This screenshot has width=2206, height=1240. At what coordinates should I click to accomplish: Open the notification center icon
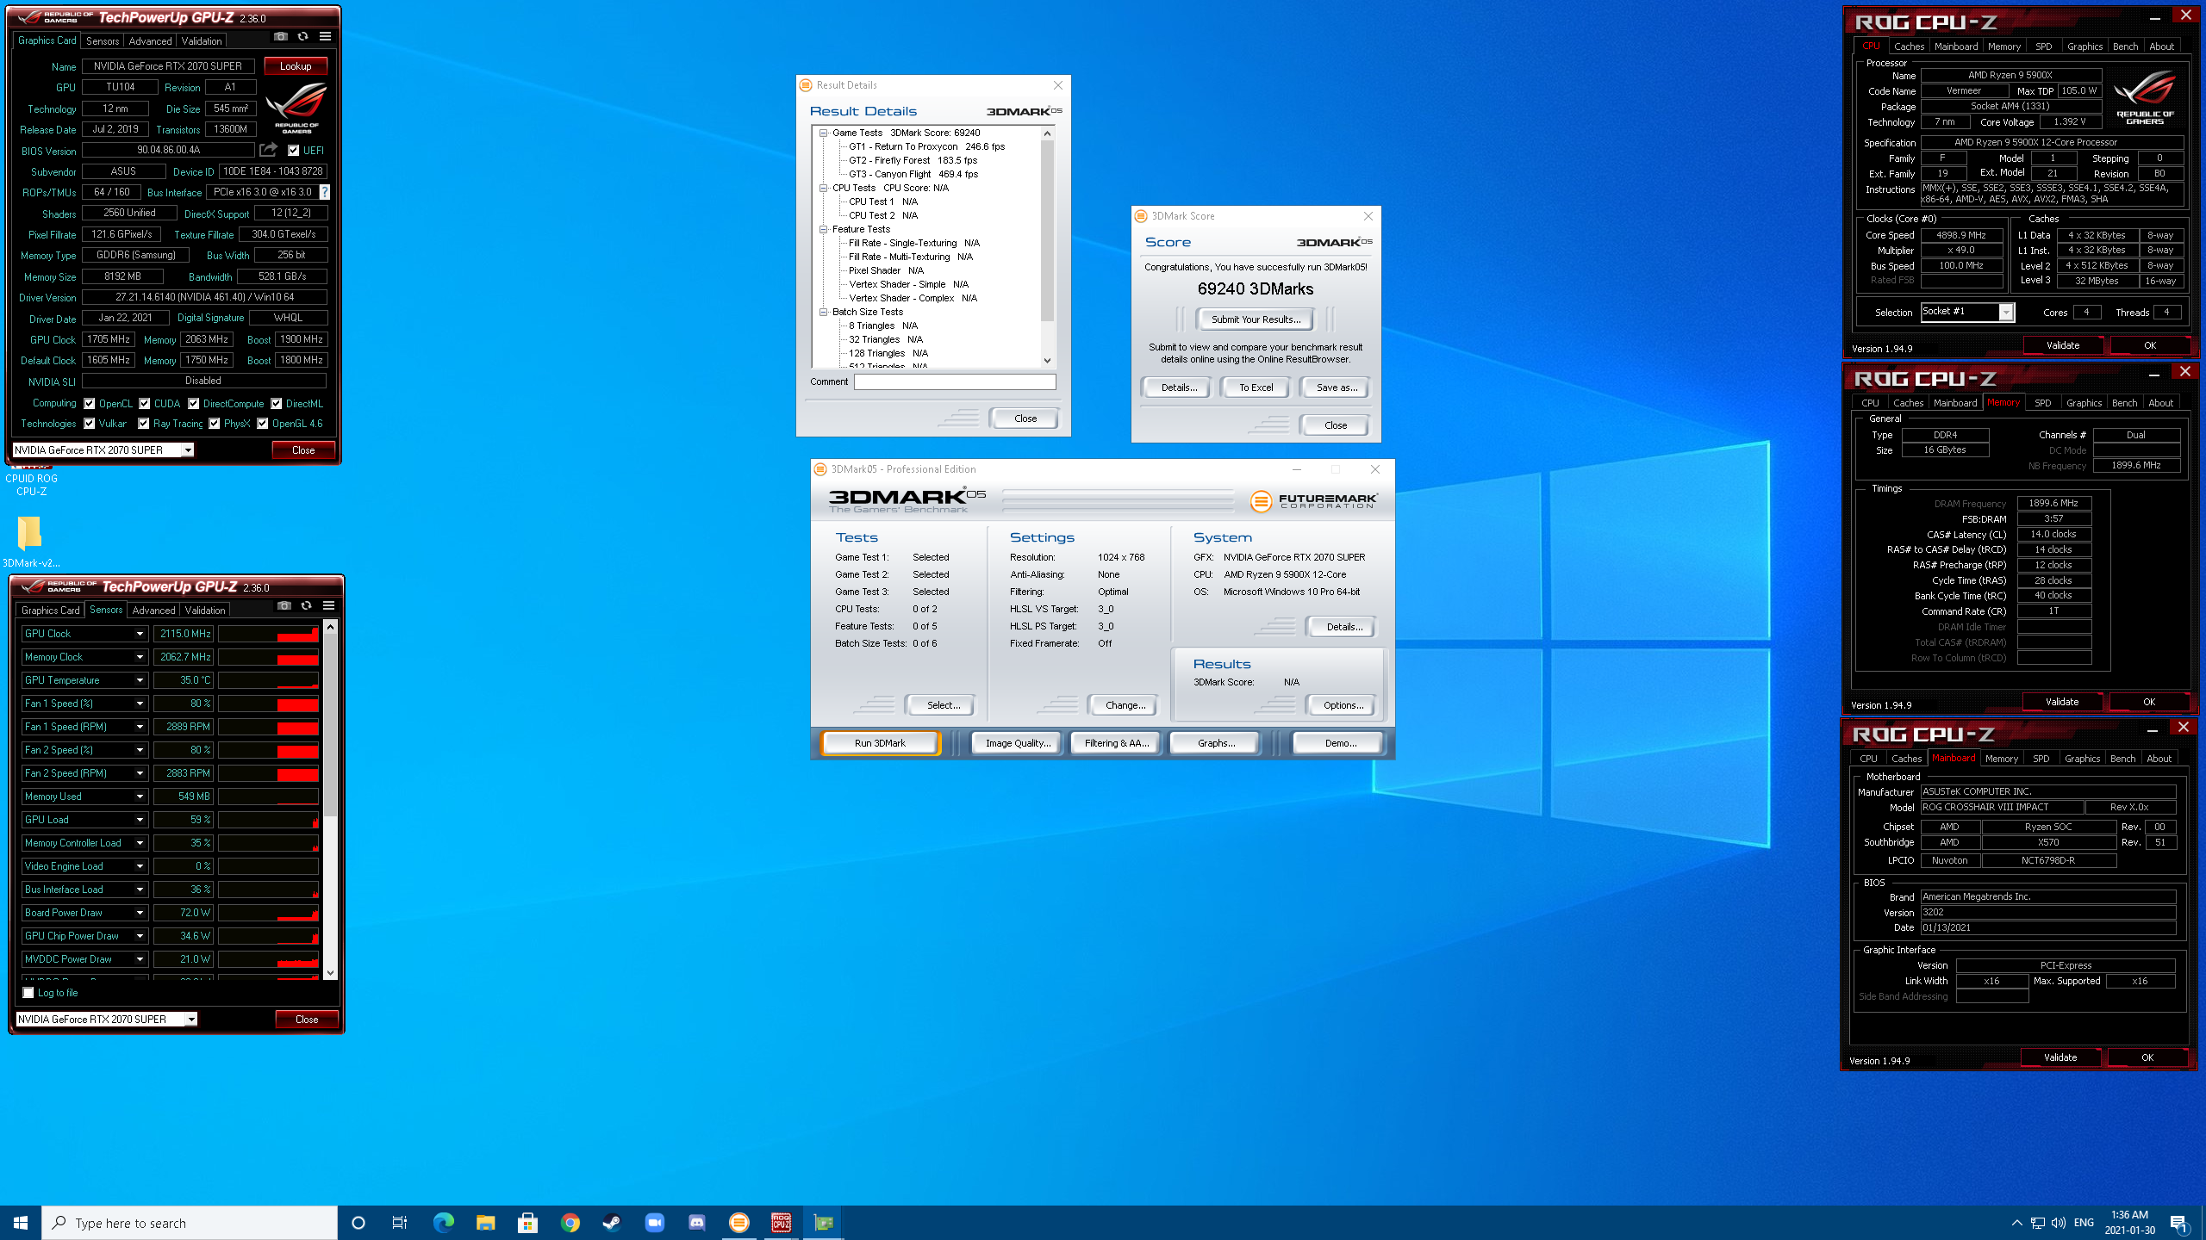(x=2178, y=1223)
